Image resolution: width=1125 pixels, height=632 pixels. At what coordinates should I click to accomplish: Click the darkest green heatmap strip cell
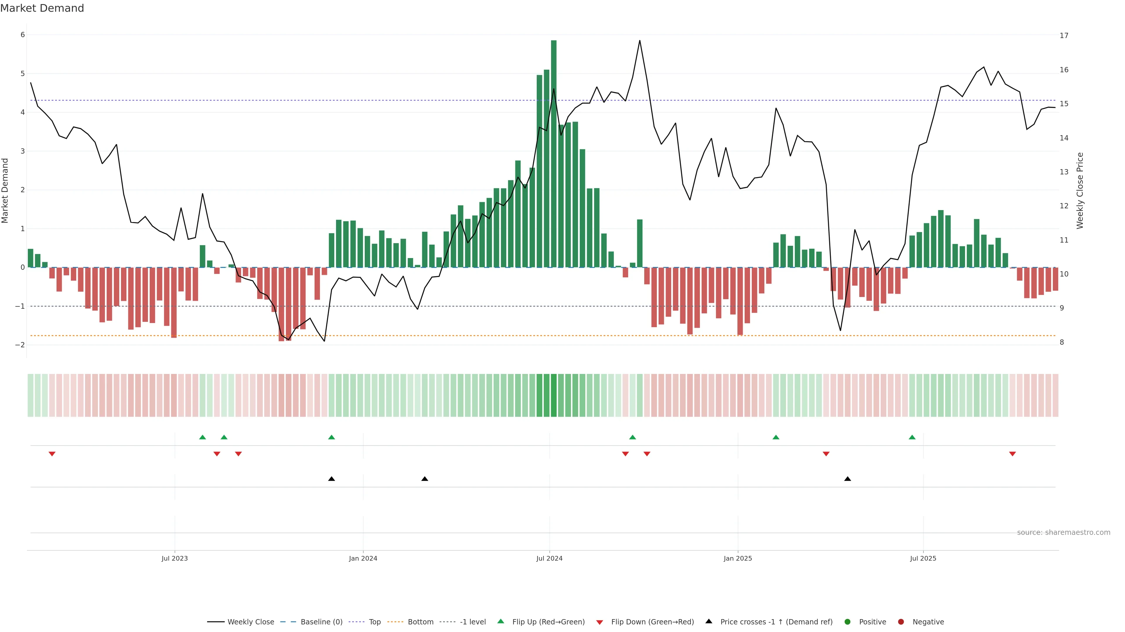pos(554,395)
